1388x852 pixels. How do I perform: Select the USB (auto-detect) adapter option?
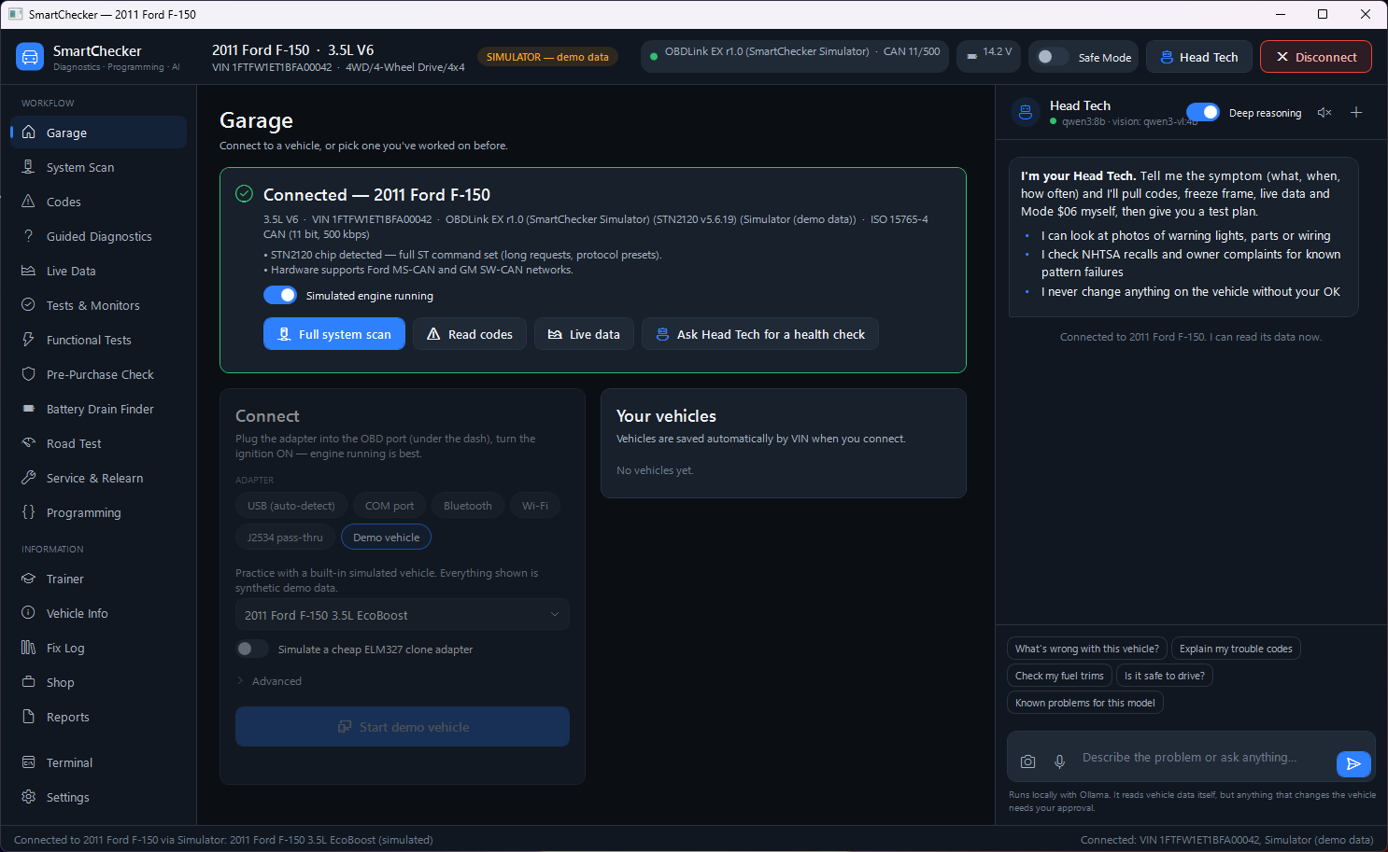coord(291,506)
